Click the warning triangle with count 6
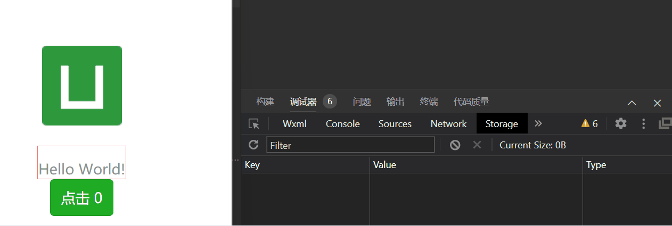This screenshot has width=672, height=226. (x=589, y=123)
